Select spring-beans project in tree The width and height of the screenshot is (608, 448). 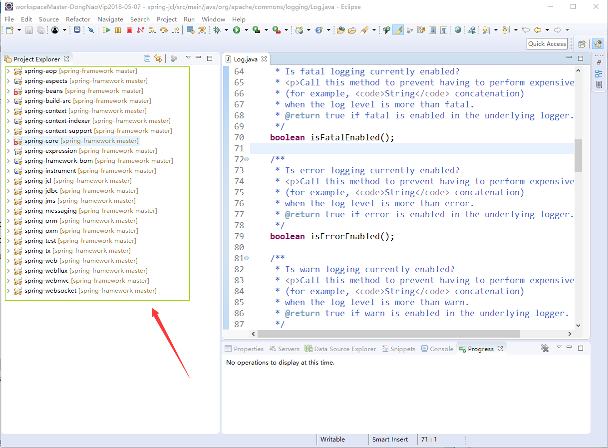(78, 91)
